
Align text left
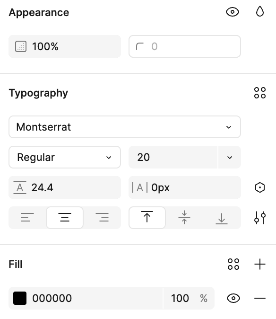(x=27, y=218)
